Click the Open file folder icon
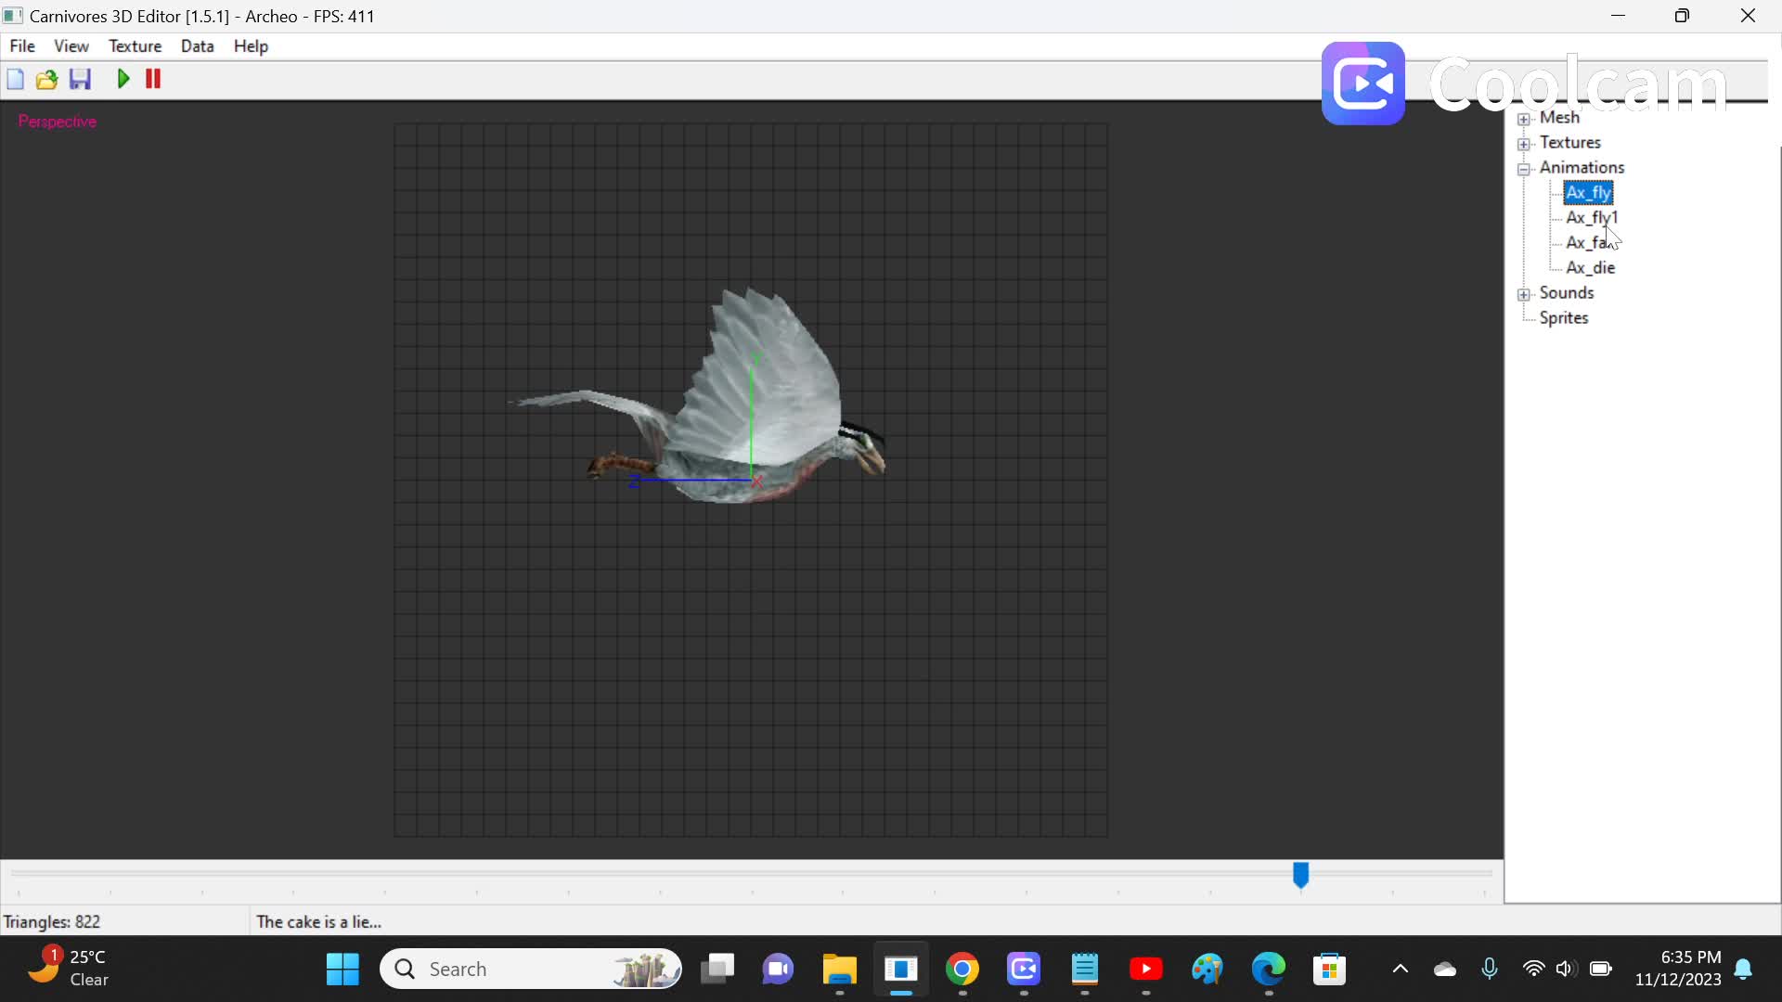Image resolution: width=1782 pixels, height=1002 pixels. tap(46, 80)
